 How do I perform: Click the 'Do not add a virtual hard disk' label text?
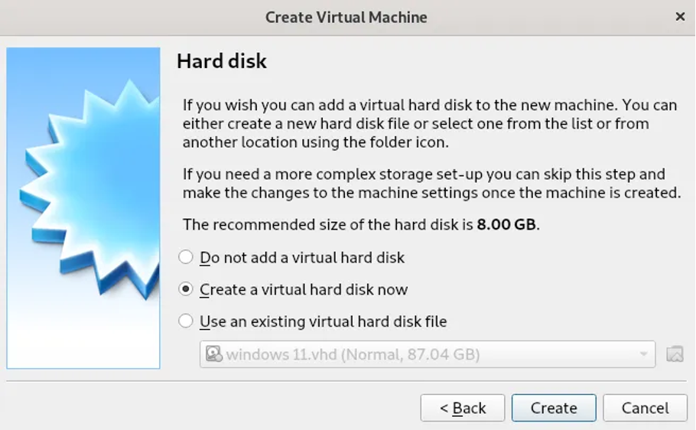(302, 258)
